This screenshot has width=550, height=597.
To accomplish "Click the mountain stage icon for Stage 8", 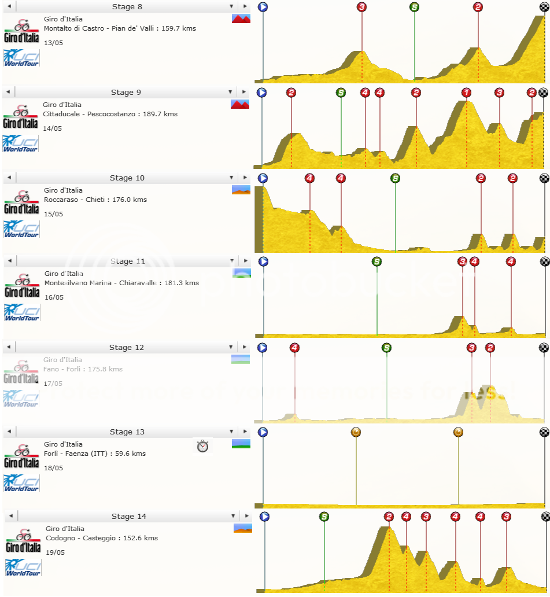I will [241, 18].
